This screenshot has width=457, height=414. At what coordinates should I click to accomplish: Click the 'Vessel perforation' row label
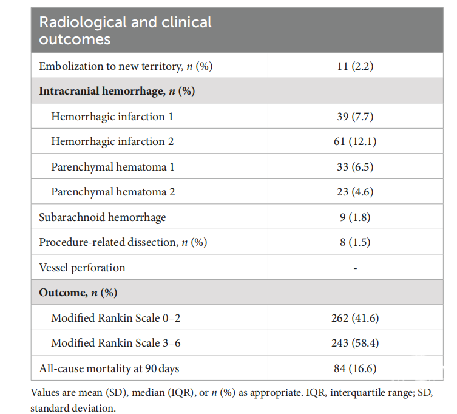[x=82, y=268]
